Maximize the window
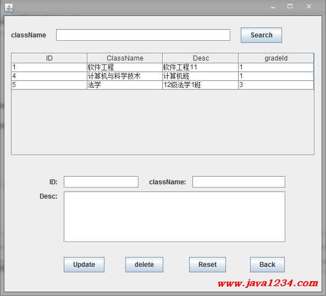 click(x=290, y=7)
